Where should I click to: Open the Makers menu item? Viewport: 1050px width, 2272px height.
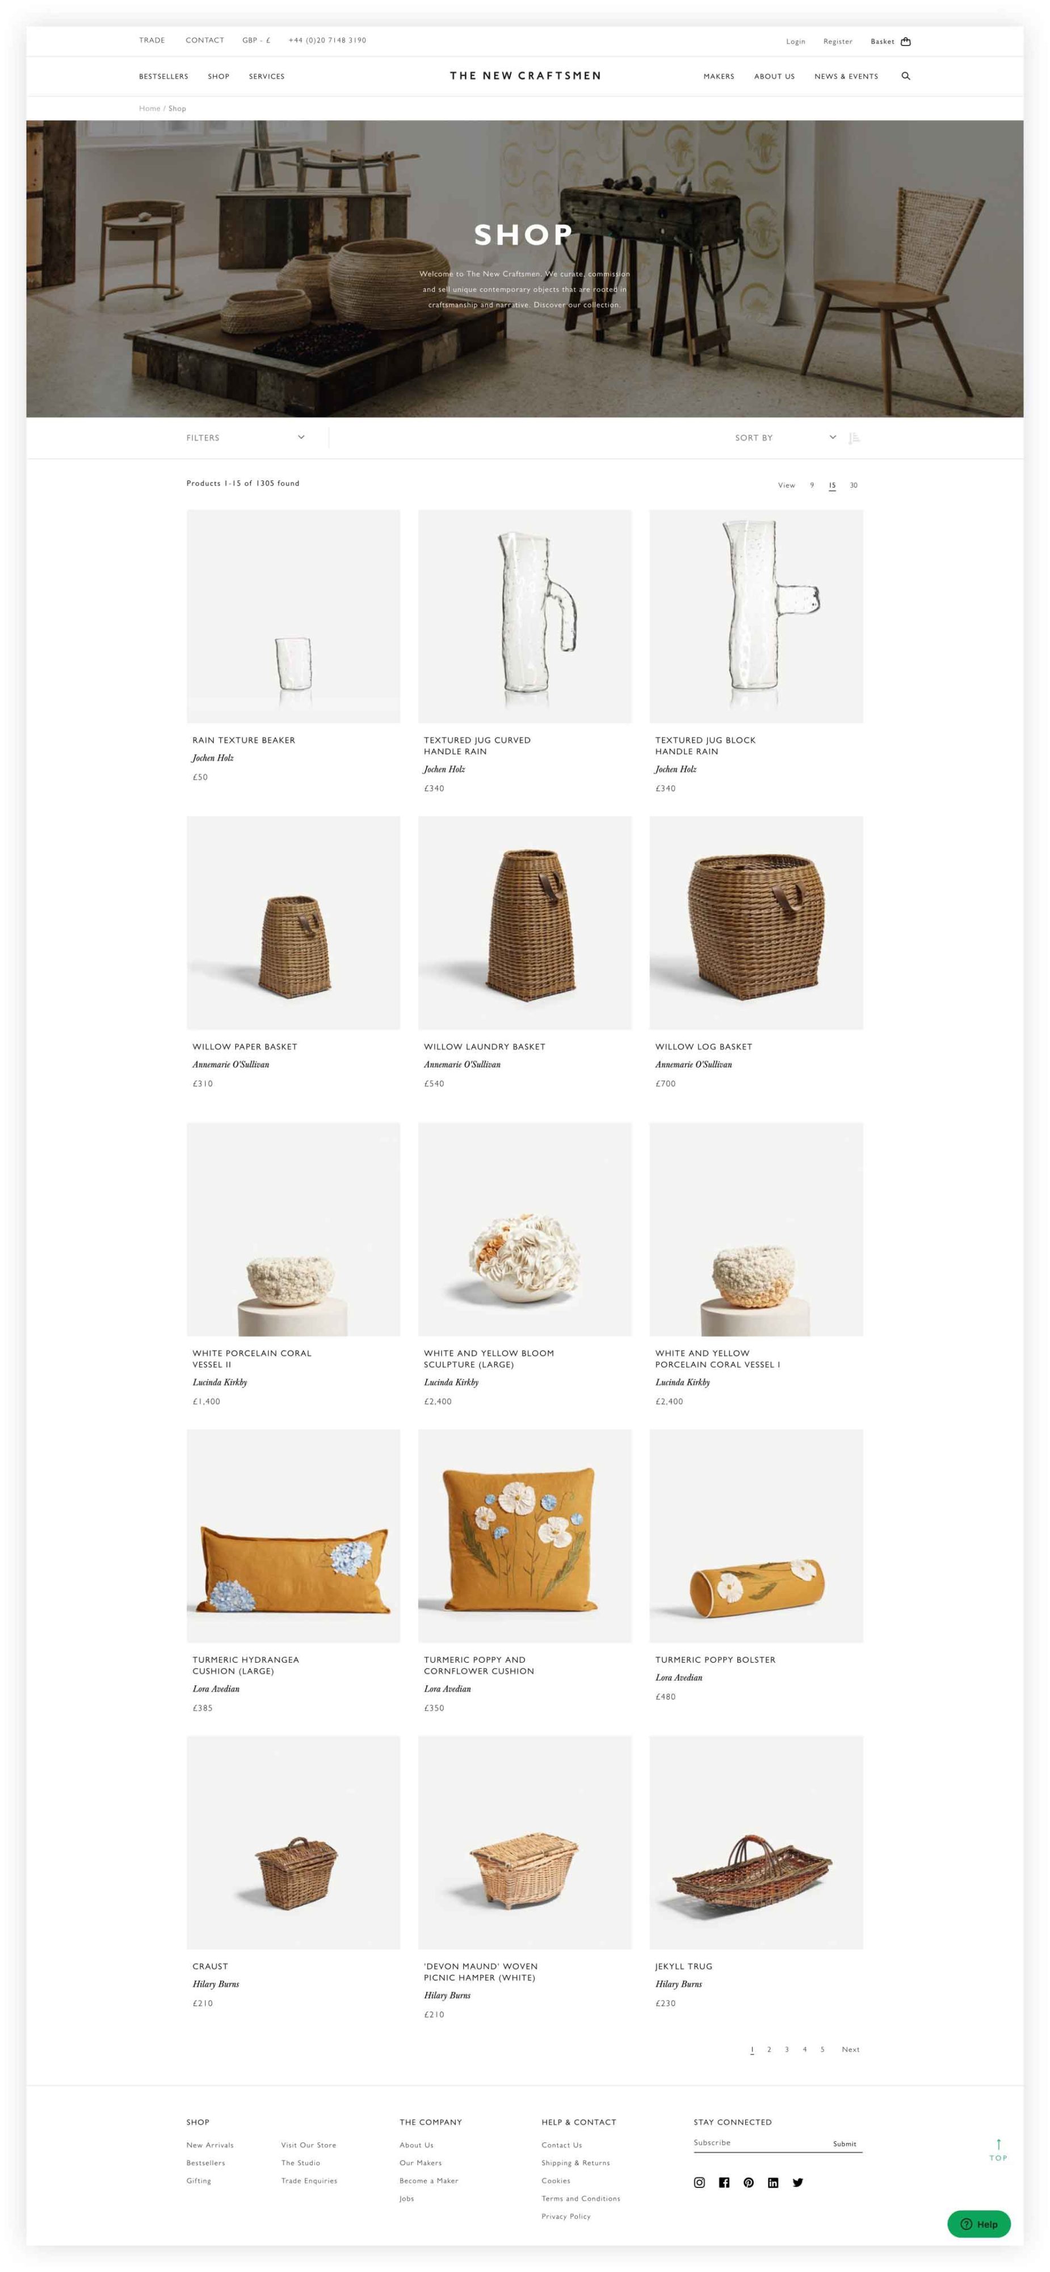[x=719, y=76]
